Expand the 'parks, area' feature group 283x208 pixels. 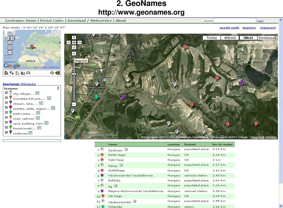pyautogui.click(x=6, y=112)
